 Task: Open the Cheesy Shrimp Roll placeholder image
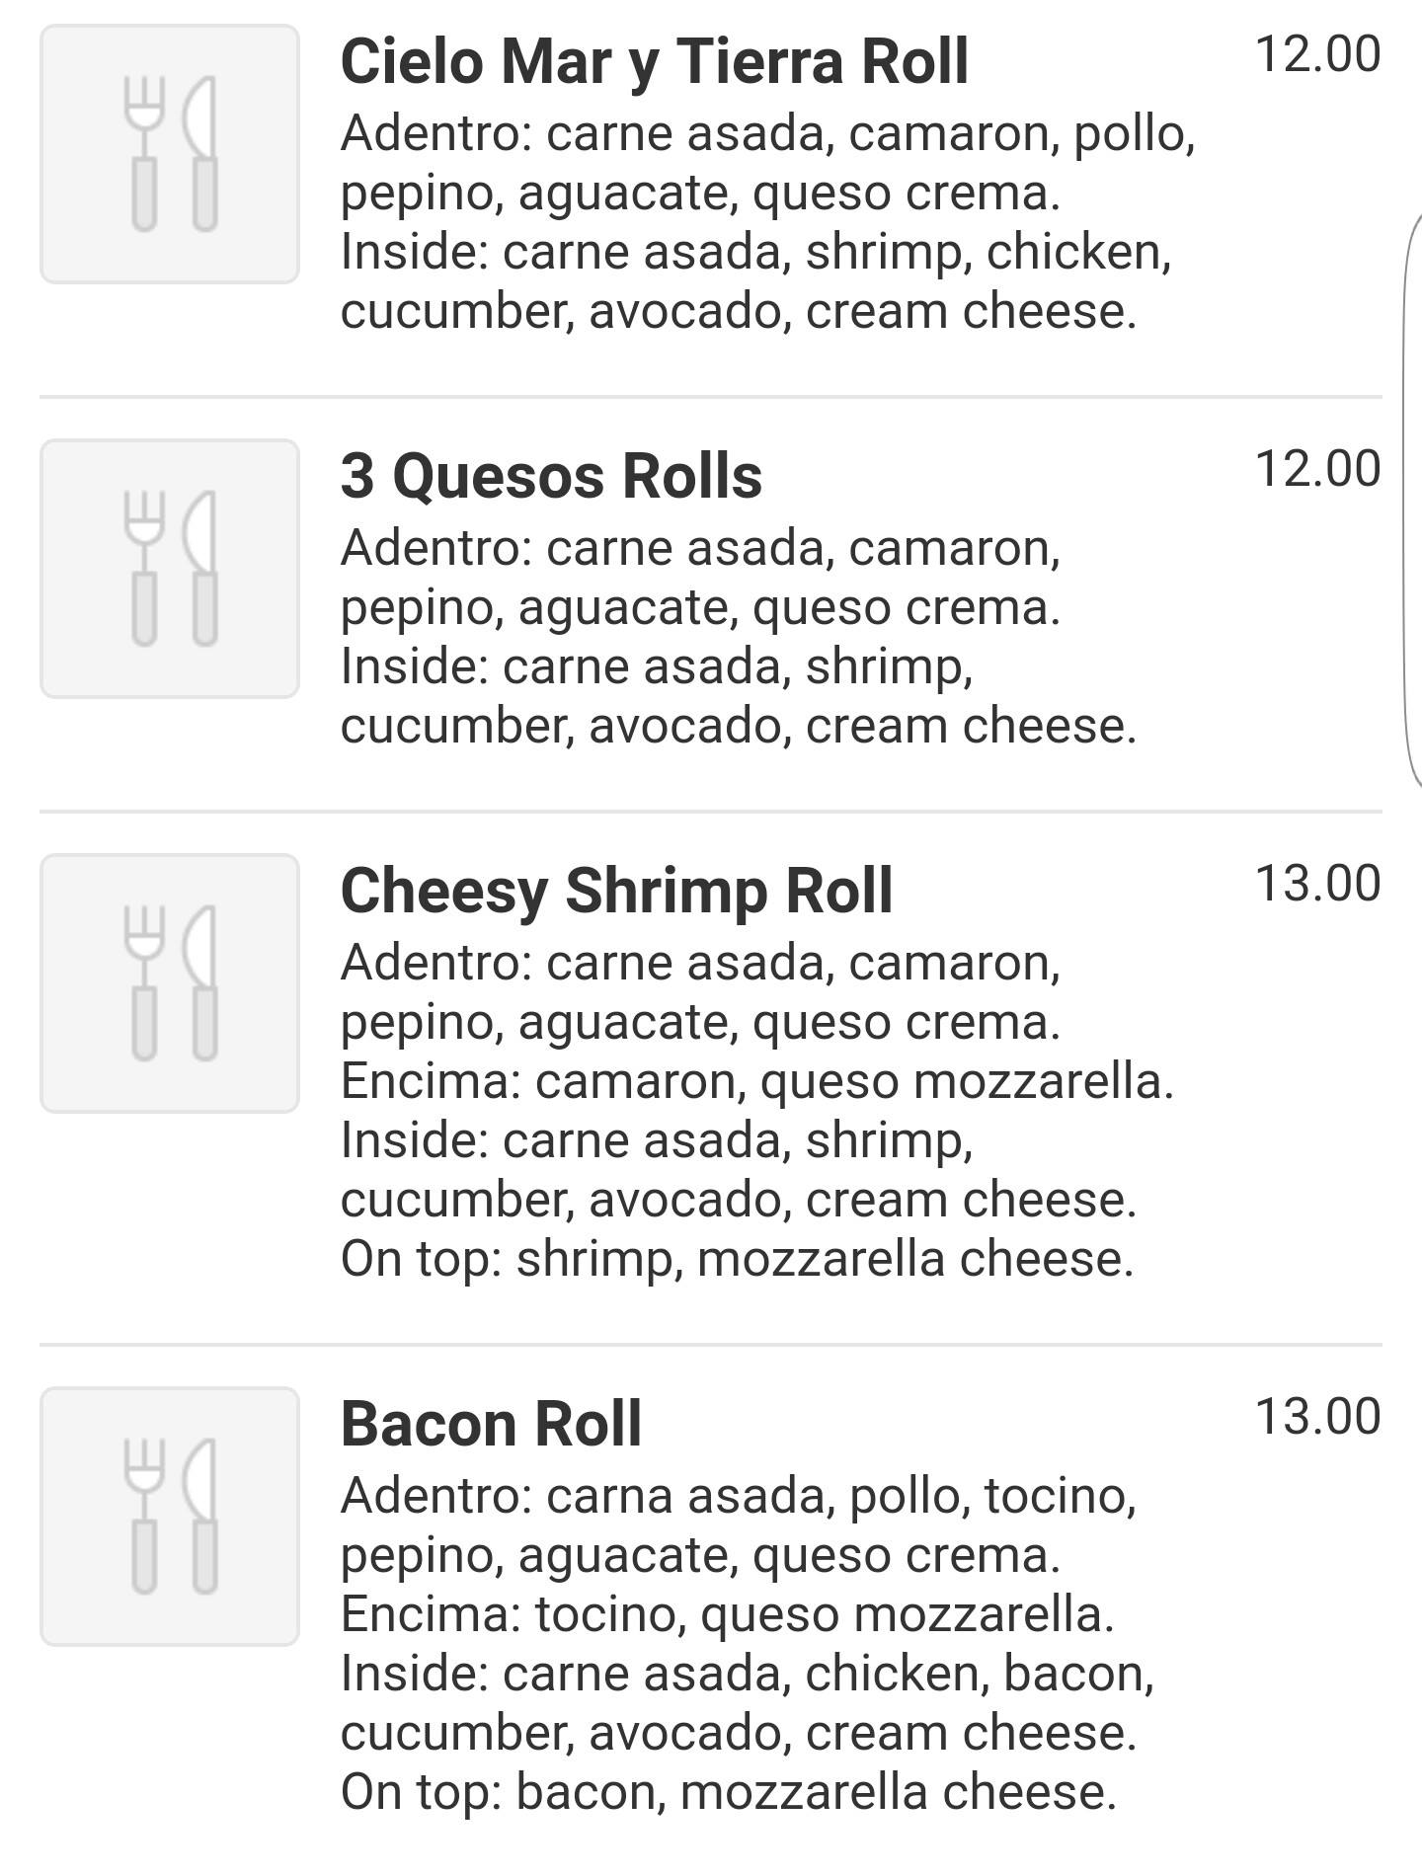tap(169, 983)
